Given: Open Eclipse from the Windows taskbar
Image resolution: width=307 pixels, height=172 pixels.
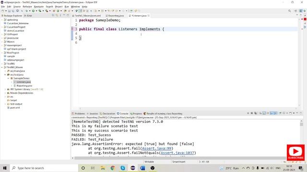Looking at the screenshot, I should pos(132,168).
